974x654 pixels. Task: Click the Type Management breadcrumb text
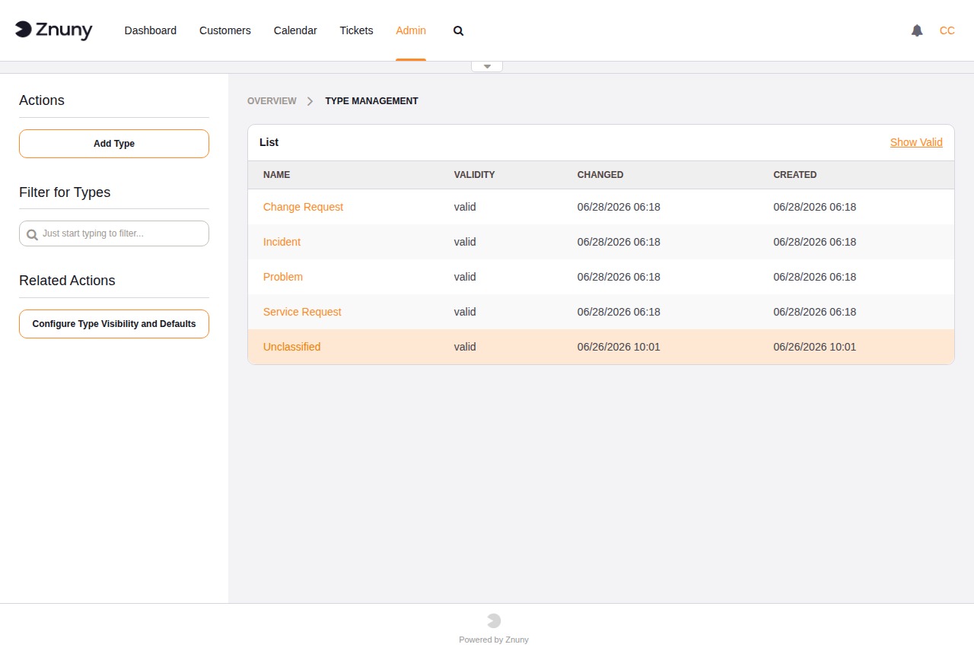tap(371, 101)
